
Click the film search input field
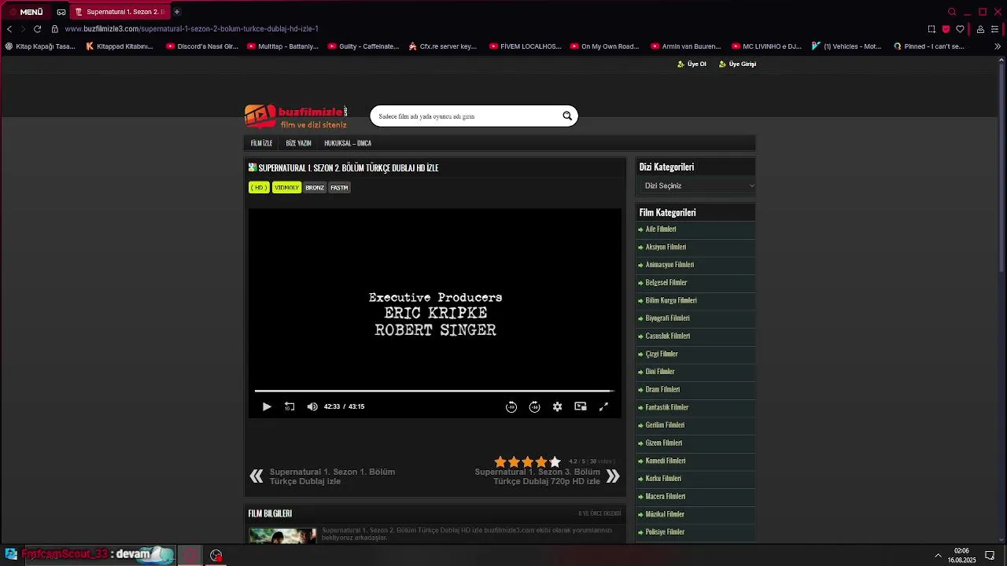pos(466,116)
